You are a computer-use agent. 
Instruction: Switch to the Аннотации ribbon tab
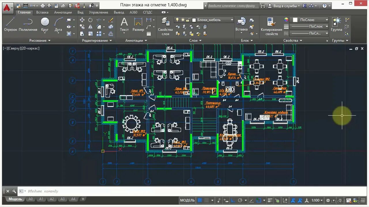(63, 12)
